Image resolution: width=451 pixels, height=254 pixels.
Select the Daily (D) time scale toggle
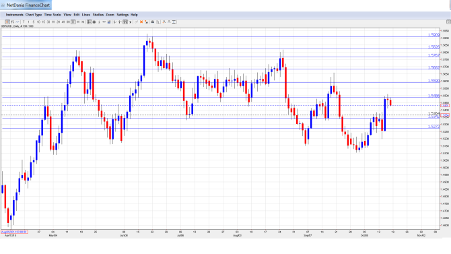click(x=73, y=22)
